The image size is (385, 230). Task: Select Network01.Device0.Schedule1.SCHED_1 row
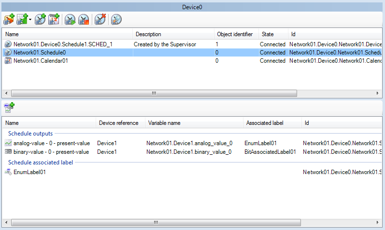63,44
